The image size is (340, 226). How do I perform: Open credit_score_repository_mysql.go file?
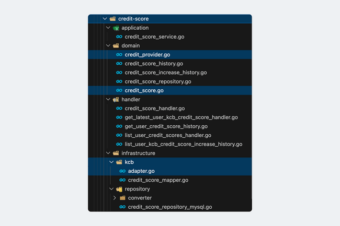click(x=170, y=207)
